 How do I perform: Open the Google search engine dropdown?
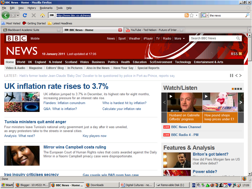click(205, 15)
